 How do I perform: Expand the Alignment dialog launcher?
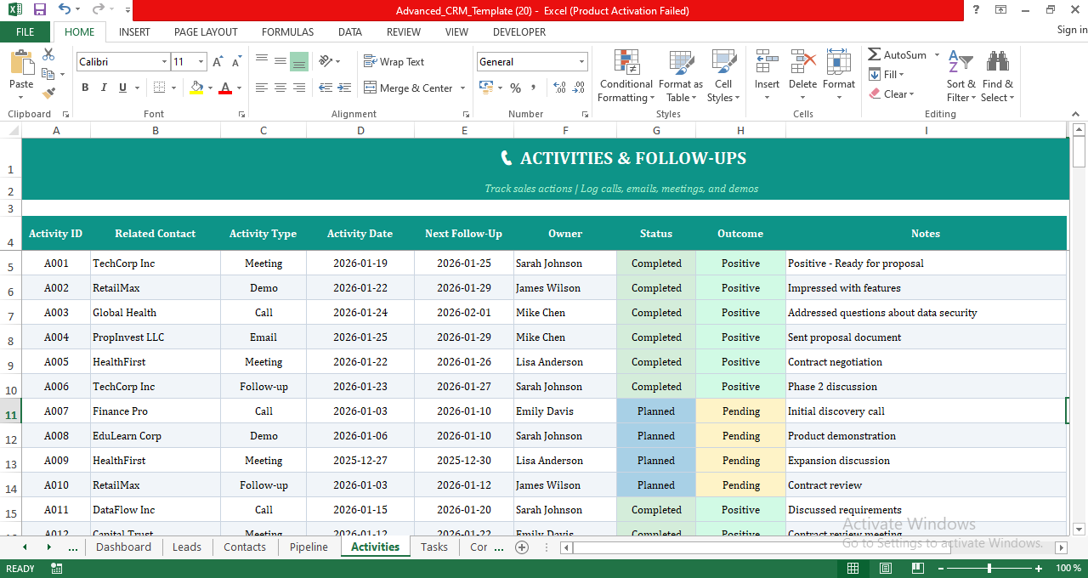click(x=466, y=114)
